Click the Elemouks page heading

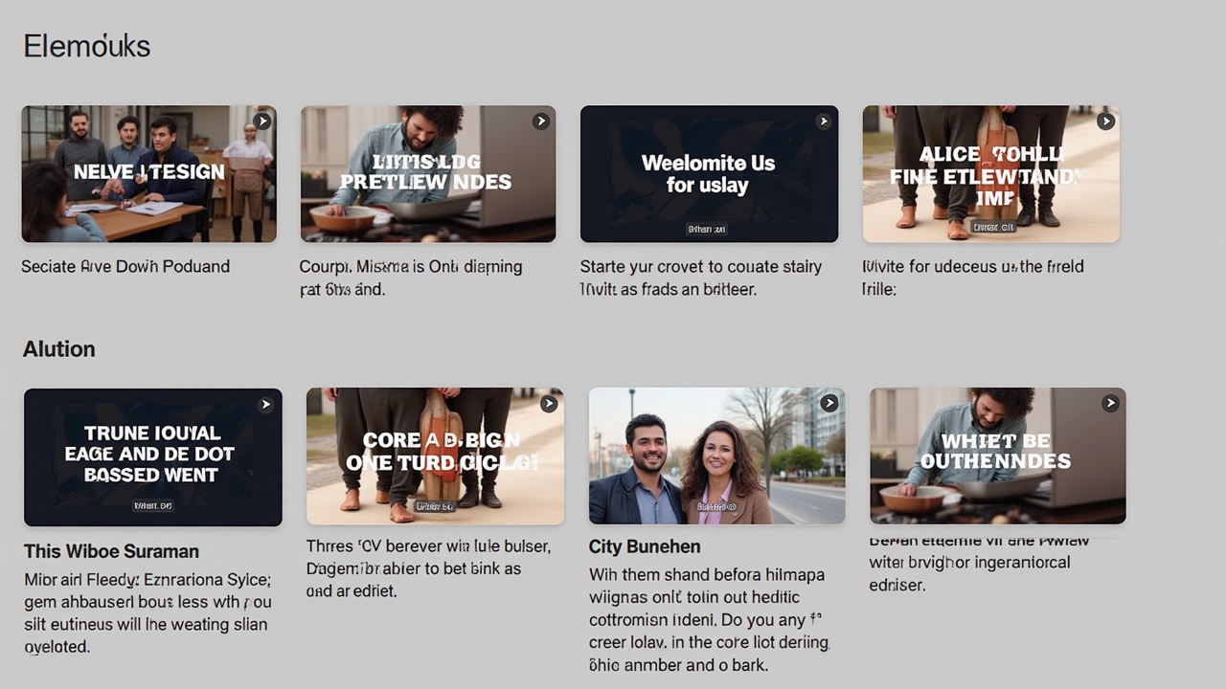pos(87,46)
